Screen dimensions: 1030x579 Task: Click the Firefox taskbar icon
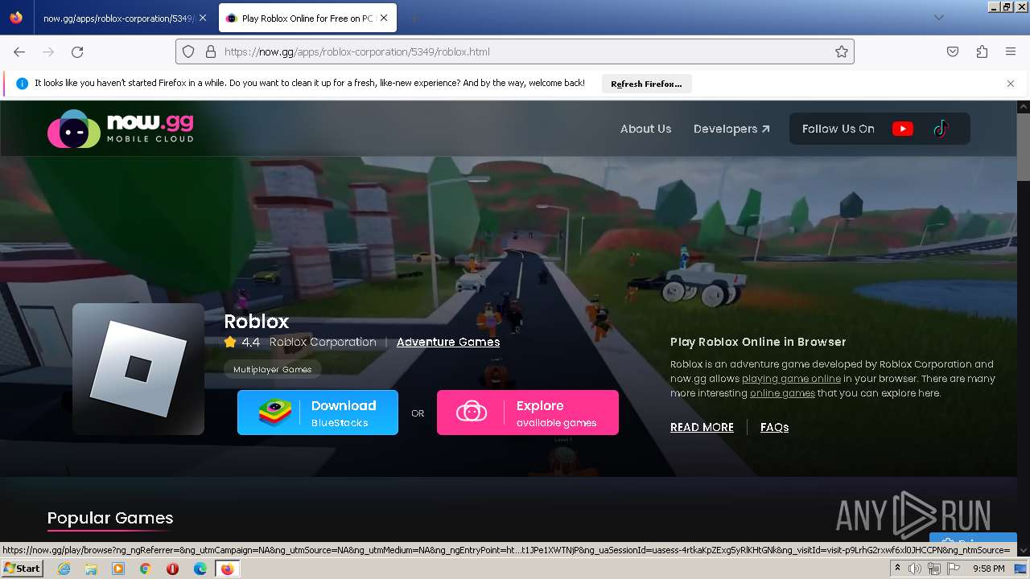coord(227,569)
